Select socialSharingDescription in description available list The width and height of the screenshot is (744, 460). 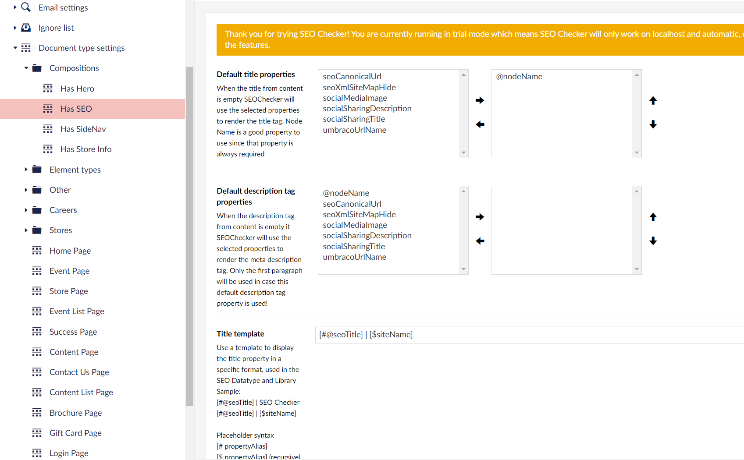click(367, 235)
